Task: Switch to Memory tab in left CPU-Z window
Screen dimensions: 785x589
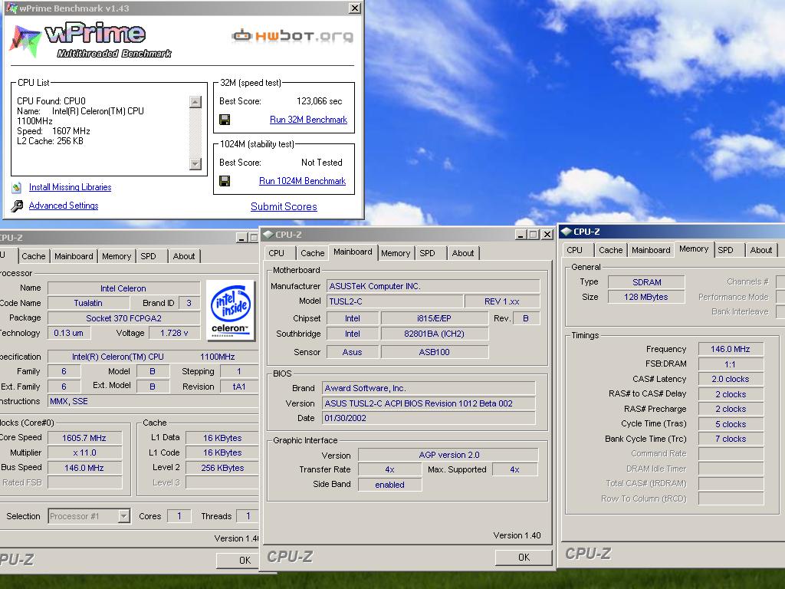Action: click(117, 256)
